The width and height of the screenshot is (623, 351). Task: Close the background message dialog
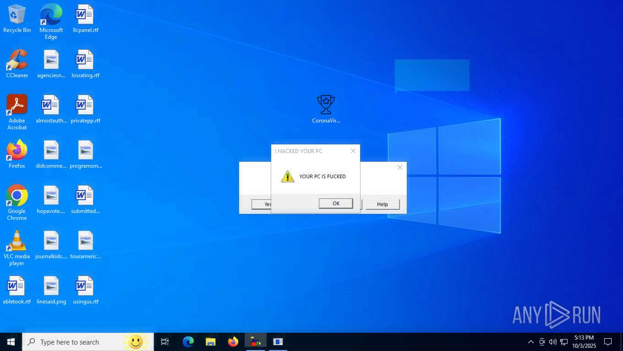400,167
